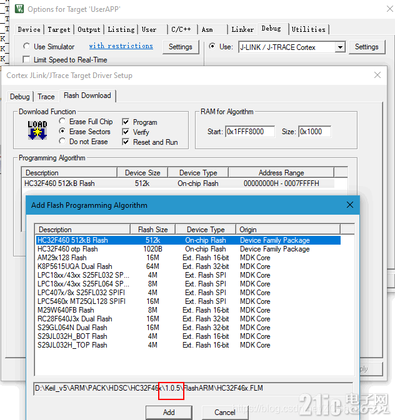The width and height of the screenshot is (395, 420).
Task: Select LPC407x/8x S25FL032 SPIFI row
Action: 188,293
